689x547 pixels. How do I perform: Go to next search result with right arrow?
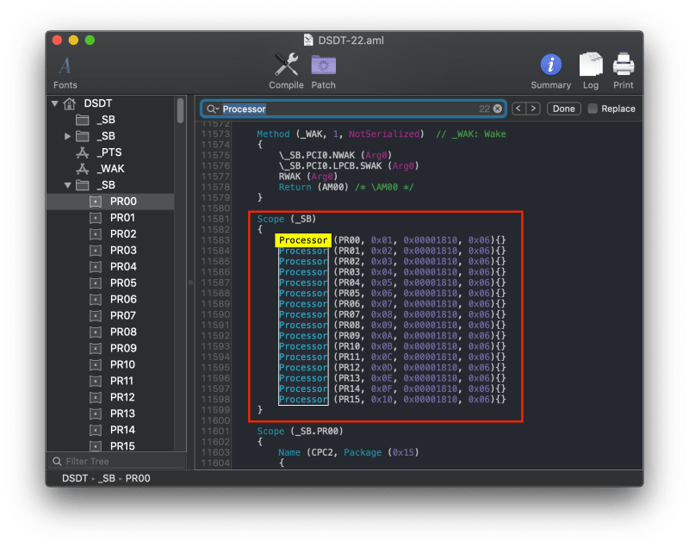coord(534,109)
